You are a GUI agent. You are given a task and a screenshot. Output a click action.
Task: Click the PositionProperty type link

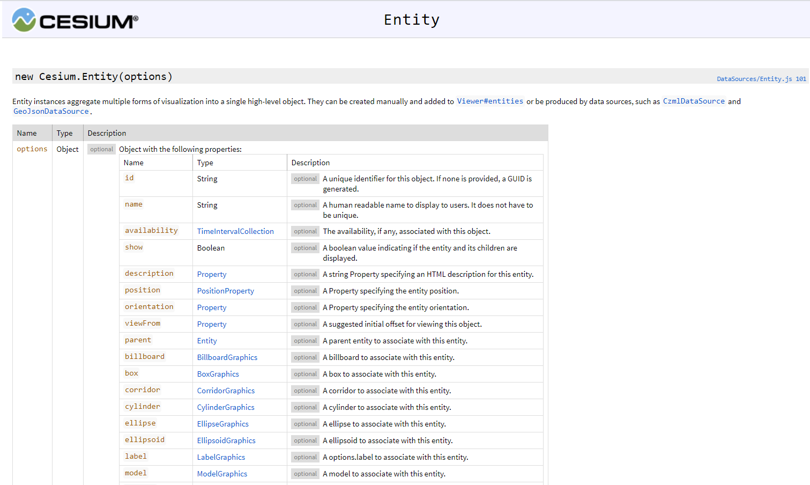[x=225, y=291]
